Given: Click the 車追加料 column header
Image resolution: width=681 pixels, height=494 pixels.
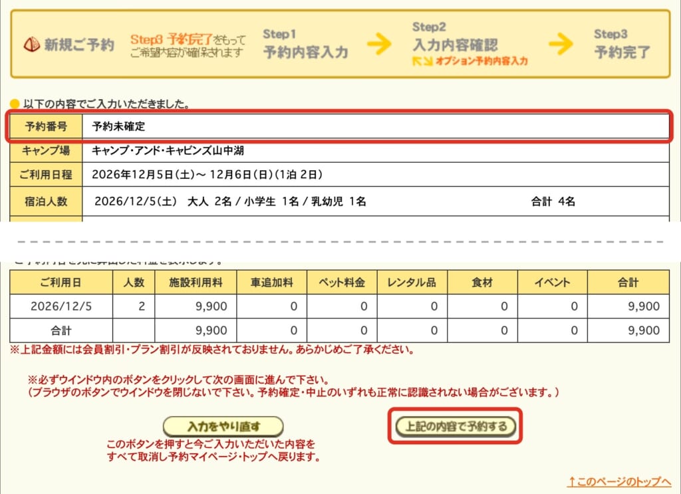Looking at the screenshot, I should (x=272, y=282).
